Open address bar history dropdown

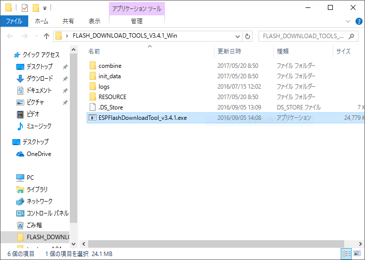tap(237, 36)
